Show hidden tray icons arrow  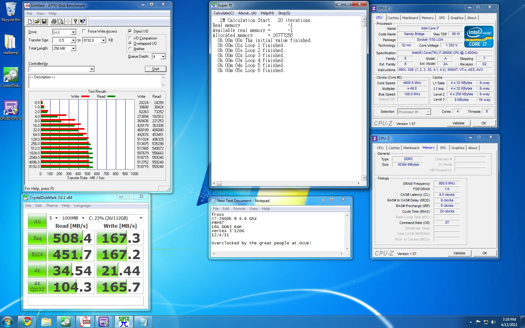click(471, 322)
